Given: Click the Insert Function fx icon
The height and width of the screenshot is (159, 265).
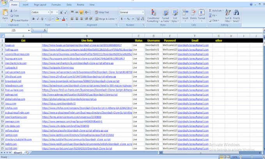Looking at the screenshot, I should pyautogui.click(x=44, y=30).
